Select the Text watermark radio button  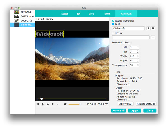click(x=113, y=24)
